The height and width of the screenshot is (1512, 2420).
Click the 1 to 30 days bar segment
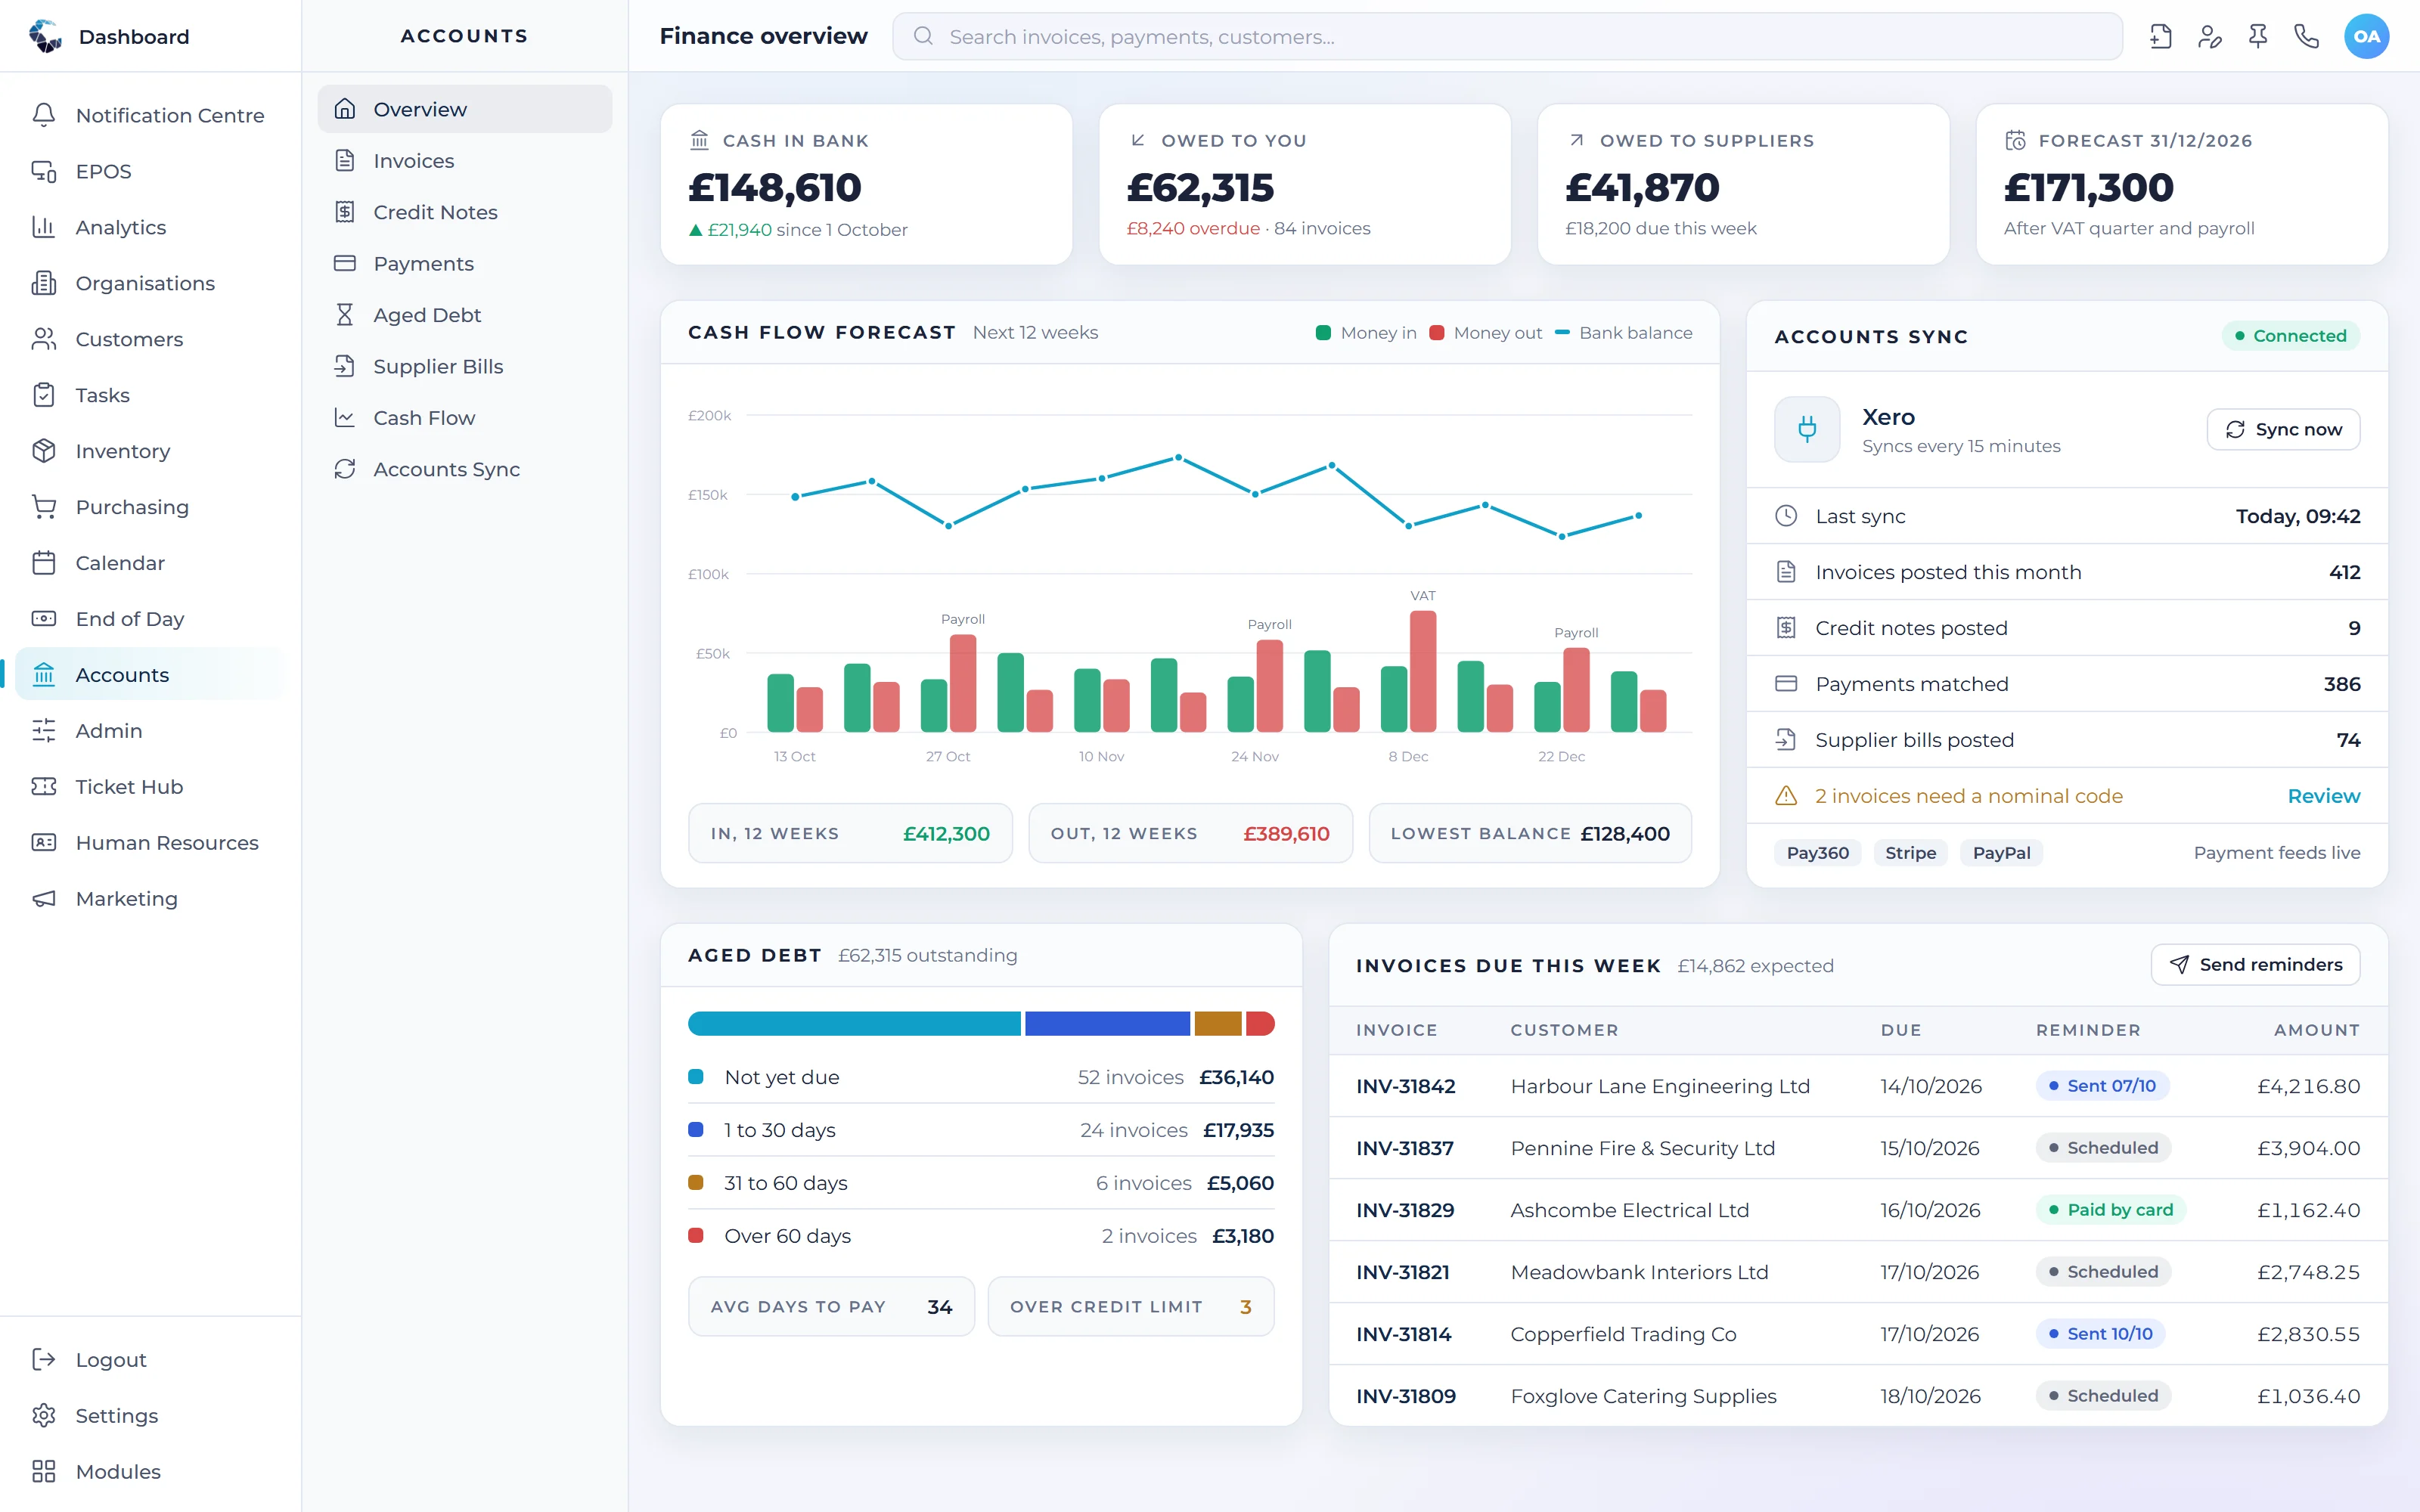pos(1107,1024)
